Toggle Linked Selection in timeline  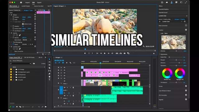(63, 63)
